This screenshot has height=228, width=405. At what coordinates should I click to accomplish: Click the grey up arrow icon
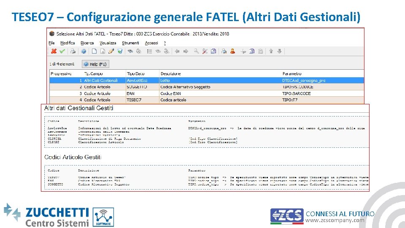point(271,51)
